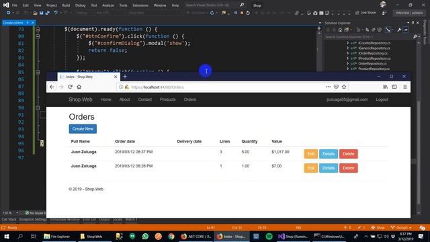Image resolution: width=430 pixels, height=242 pixels.
Task: Go back in the Firefox browser
Action: 52,87
